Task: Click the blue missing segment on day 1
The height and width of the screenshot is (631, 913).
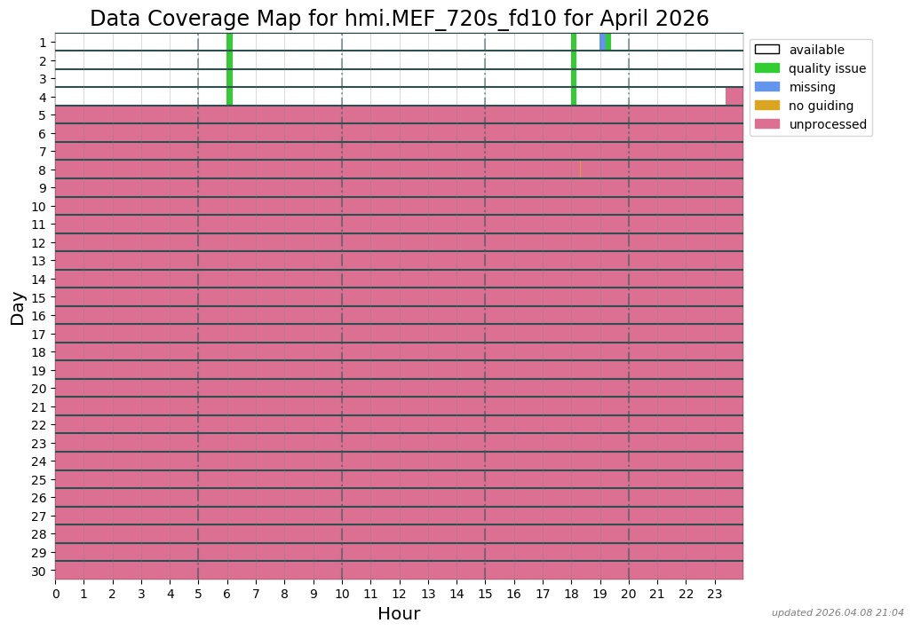Action: pos(602,42)
